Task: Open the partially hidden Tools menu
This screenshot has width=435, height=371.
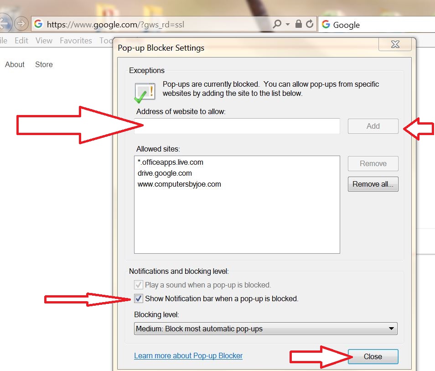Action: [x=106, y=41]
